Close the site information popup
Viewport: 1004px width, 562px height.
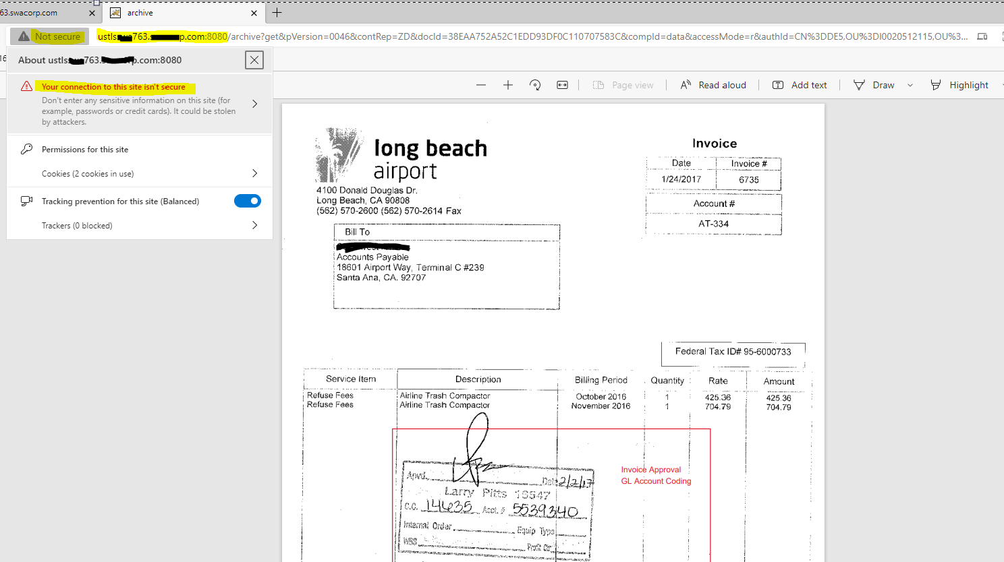pyautogui.click(x=254, y=60)
